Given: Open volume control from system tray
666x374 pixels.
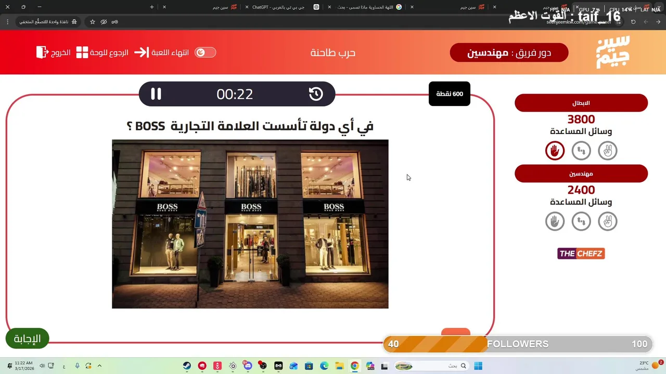Looking at the screenshot, I should pyautogui.click(x=42, y=366).
